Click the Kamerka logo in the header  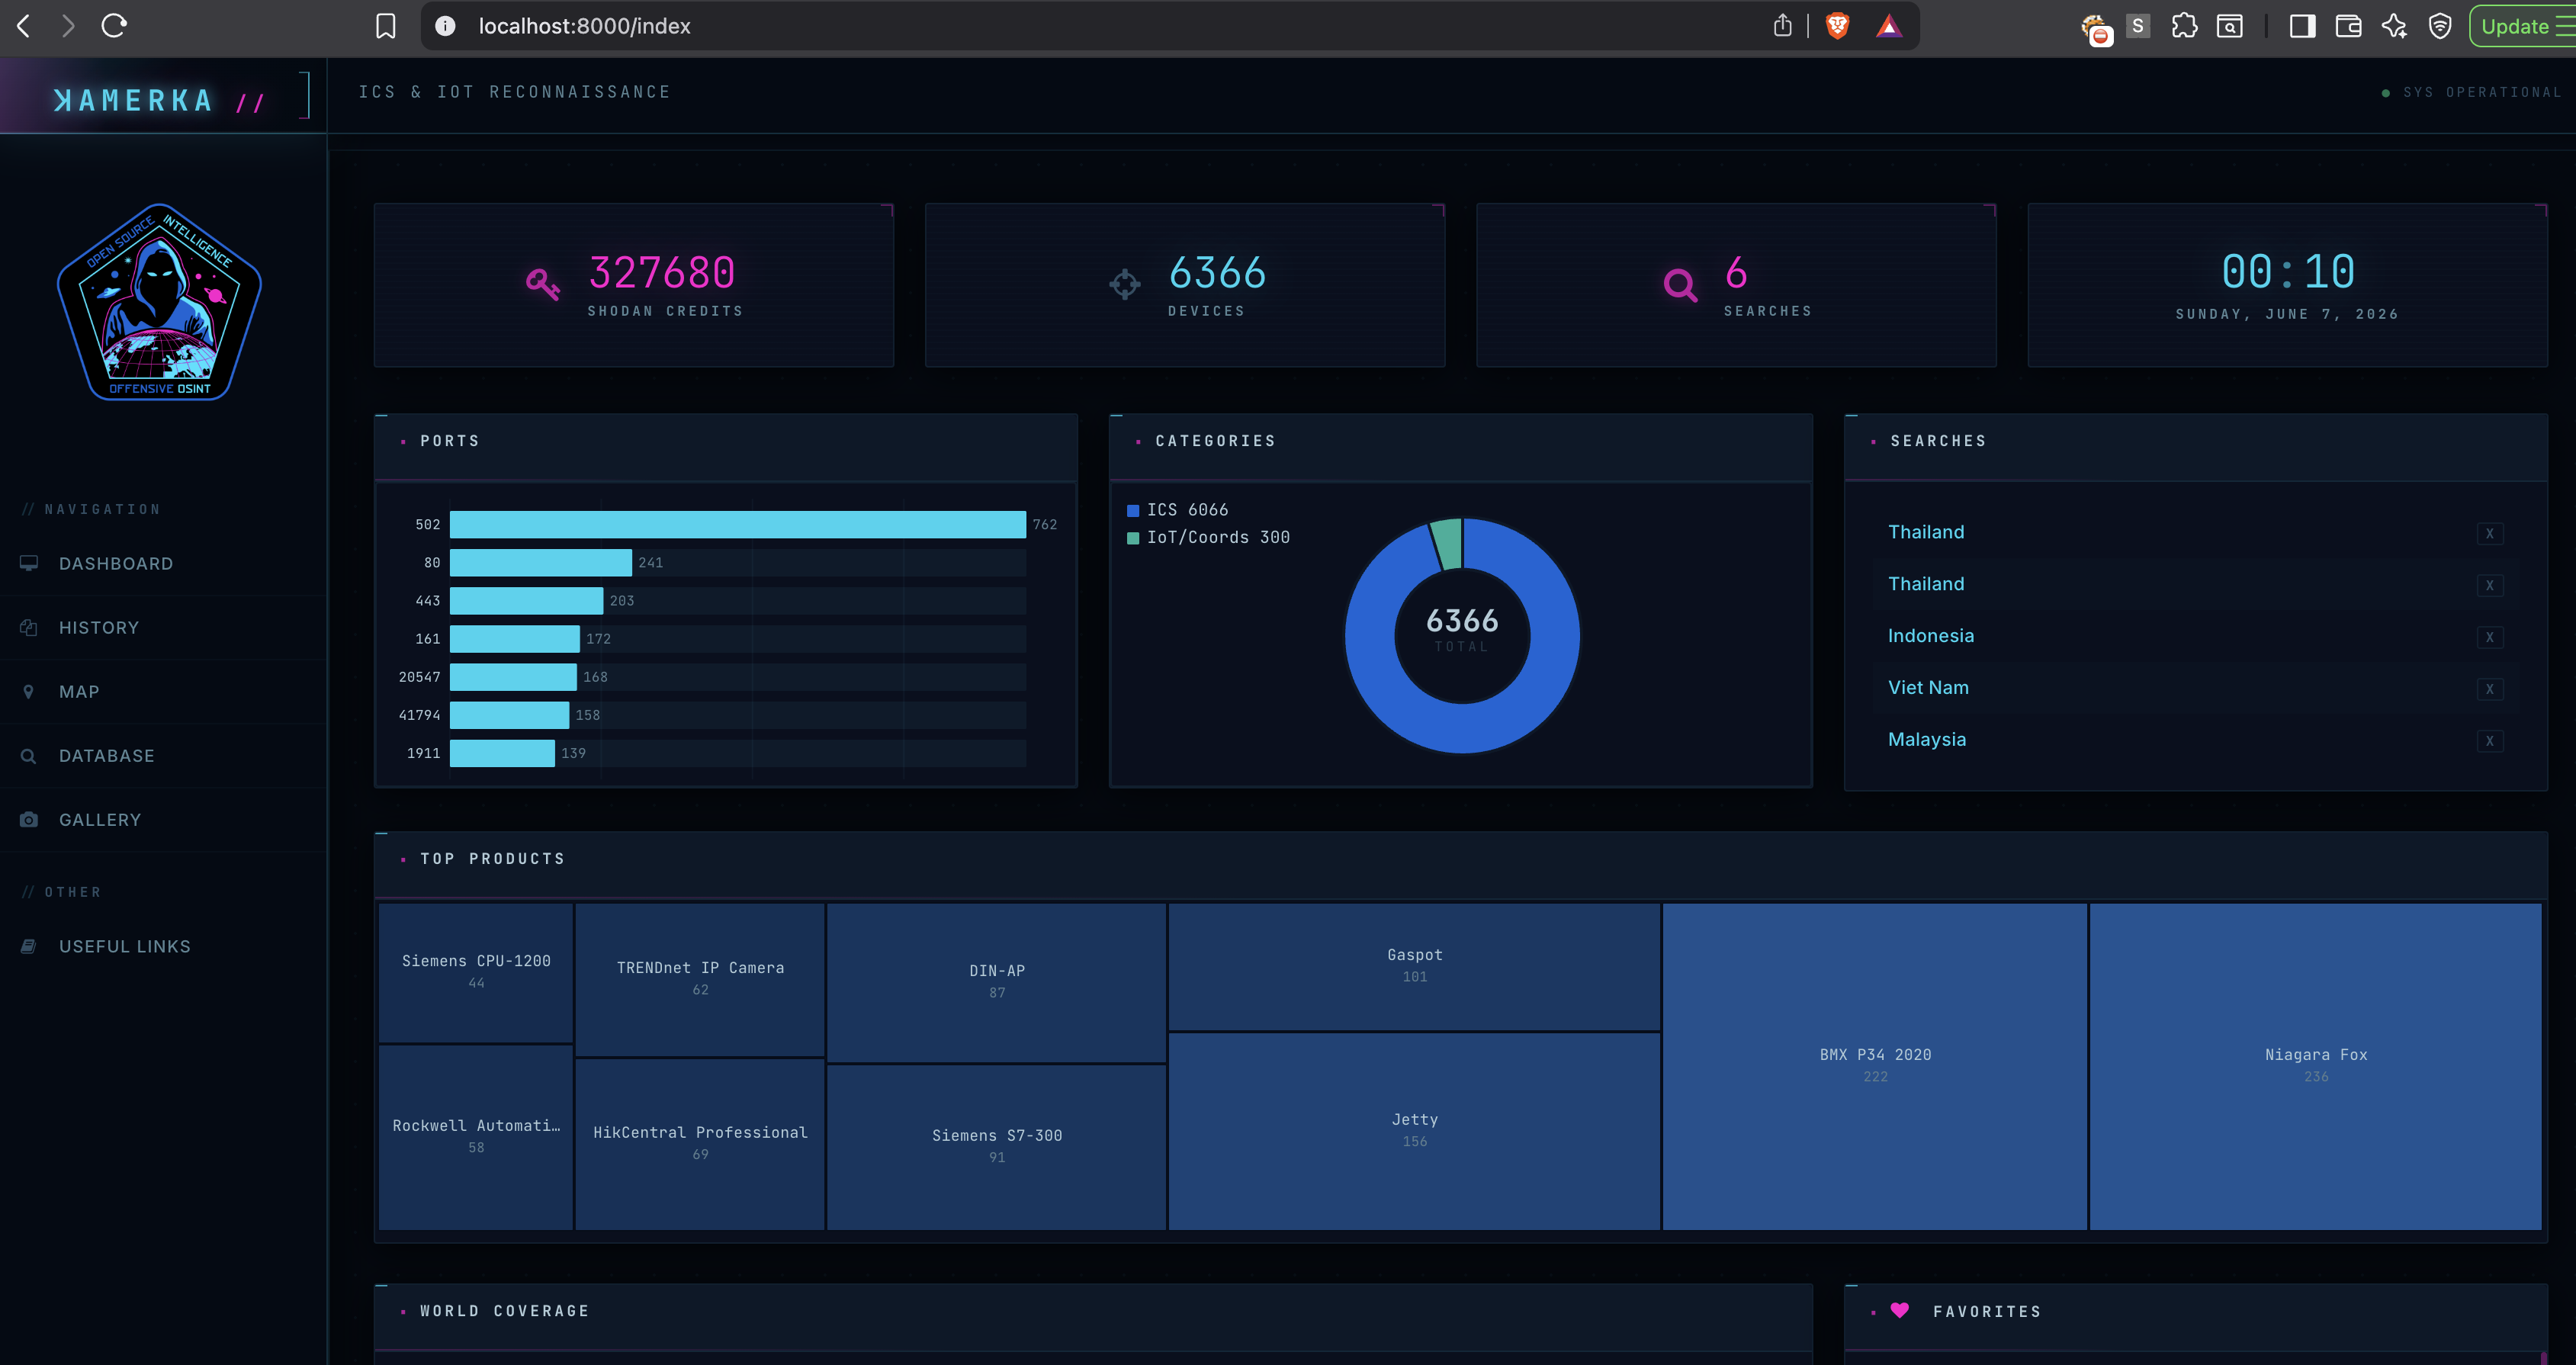158,101
